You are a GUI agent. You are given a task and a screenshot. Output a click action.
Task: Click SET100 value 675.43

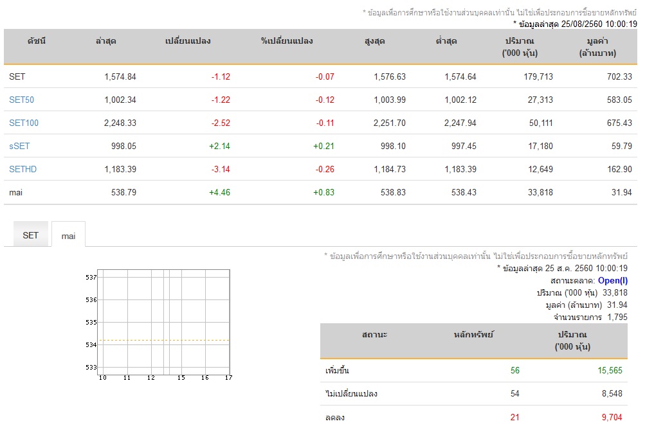pos(619,123)
